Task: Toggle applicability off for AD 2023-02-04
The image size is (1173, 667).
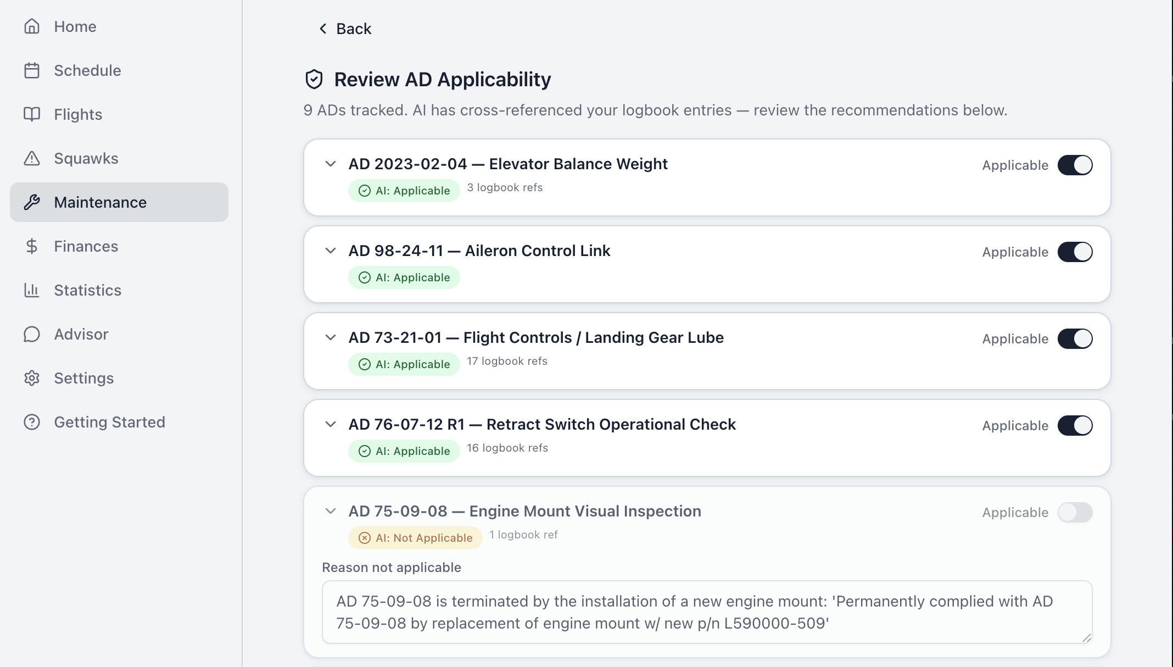Action: [1075, 164]
